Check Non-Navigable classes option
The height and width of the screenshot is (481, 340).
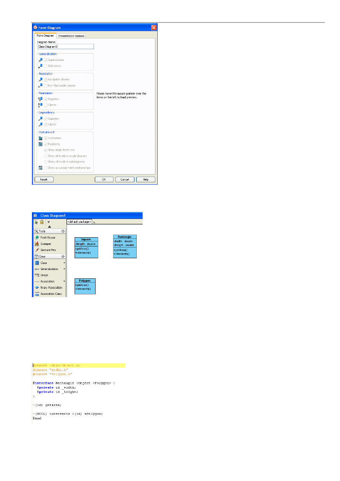pyautogui.click(x=46, y=85)
